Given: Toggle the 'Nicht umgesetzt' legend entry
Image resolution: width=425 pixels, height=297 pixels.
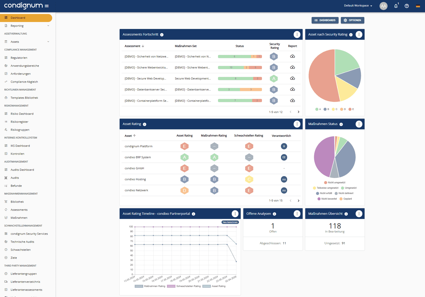Looking at the screenshot, I should (x=335, y=182).
